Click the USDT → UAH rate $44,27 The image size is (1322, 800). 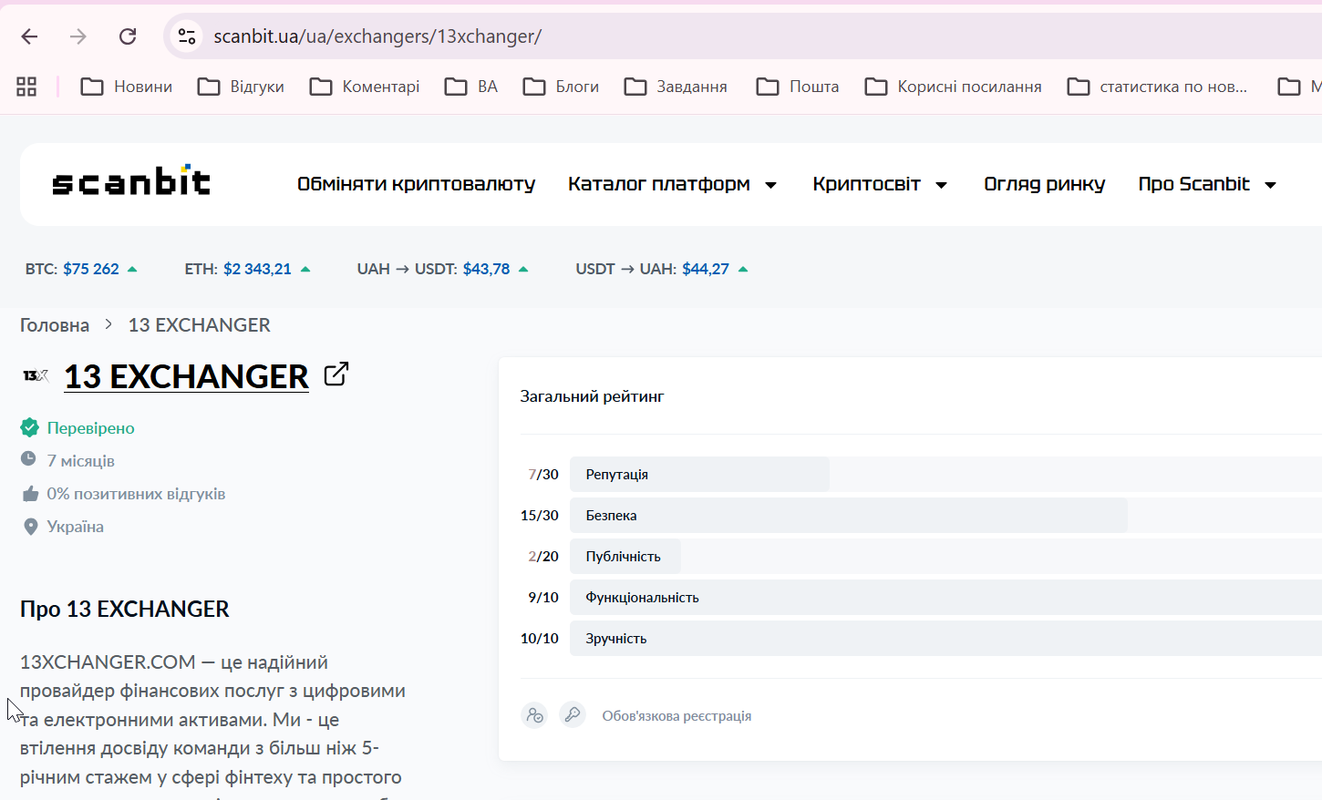click(x=706, y=269)
